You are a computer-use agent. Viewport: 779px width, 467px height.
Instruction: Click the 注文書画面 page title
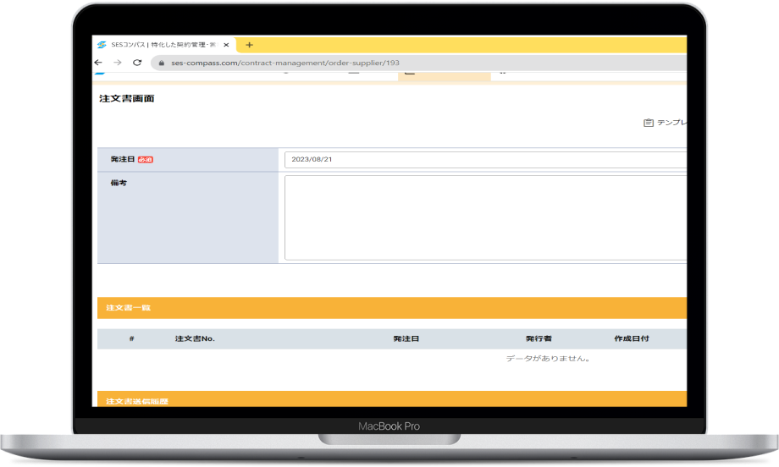coord(127,98)
